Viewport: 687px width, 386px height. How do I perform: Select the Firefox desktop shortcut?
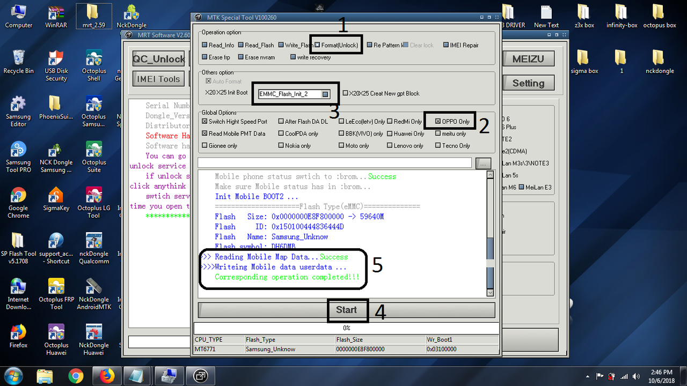tap(18, 336)
